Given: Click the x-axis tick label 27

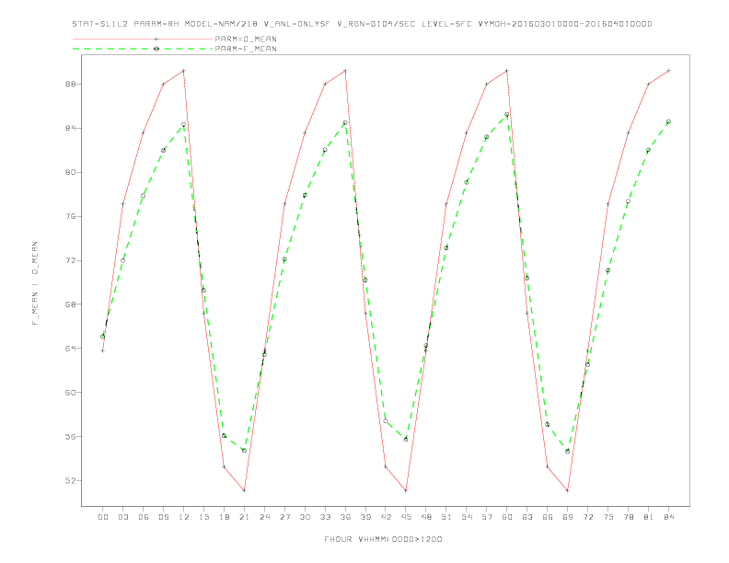Looking at the screenshot, I should [x=284, y=517].
